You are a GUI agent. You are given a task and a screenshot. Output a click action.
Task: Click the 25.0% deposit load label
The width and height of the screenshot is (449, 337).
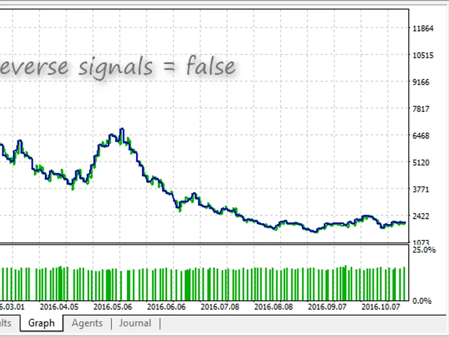(x=424, y=250)
